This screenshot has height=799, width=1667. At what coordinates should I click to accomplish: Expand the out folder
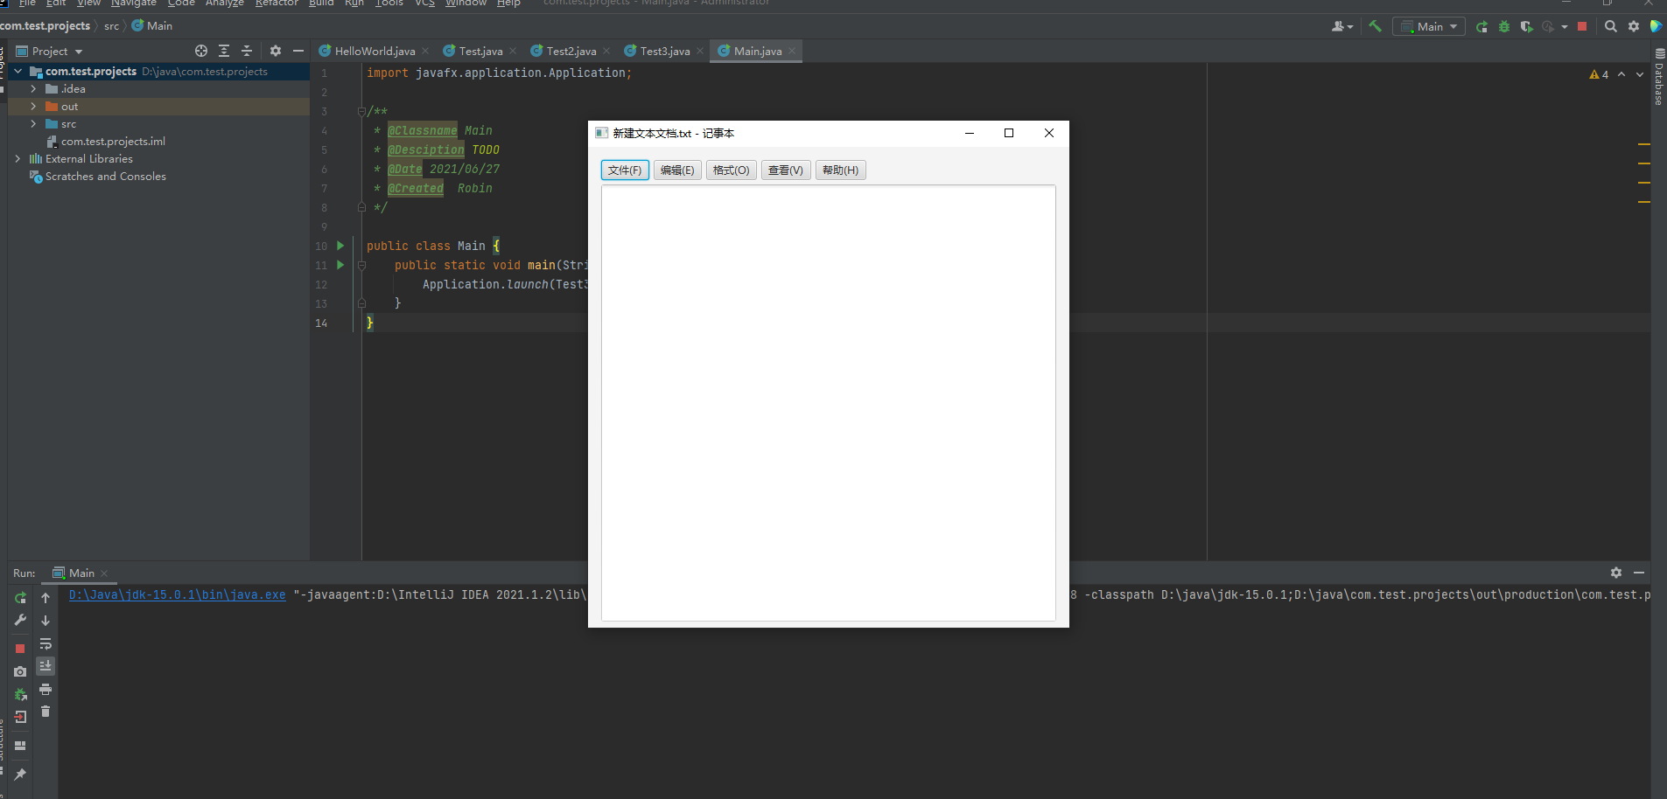[33, 107]
